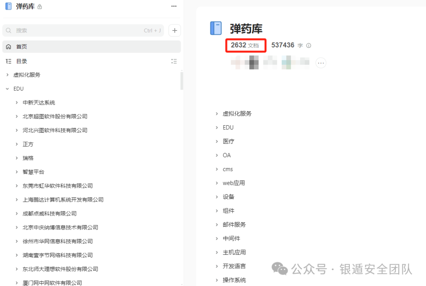Select 东北师大理想软件股份有限公司
This screenshot has width=426, height=286.
click(x=60, y=269)
